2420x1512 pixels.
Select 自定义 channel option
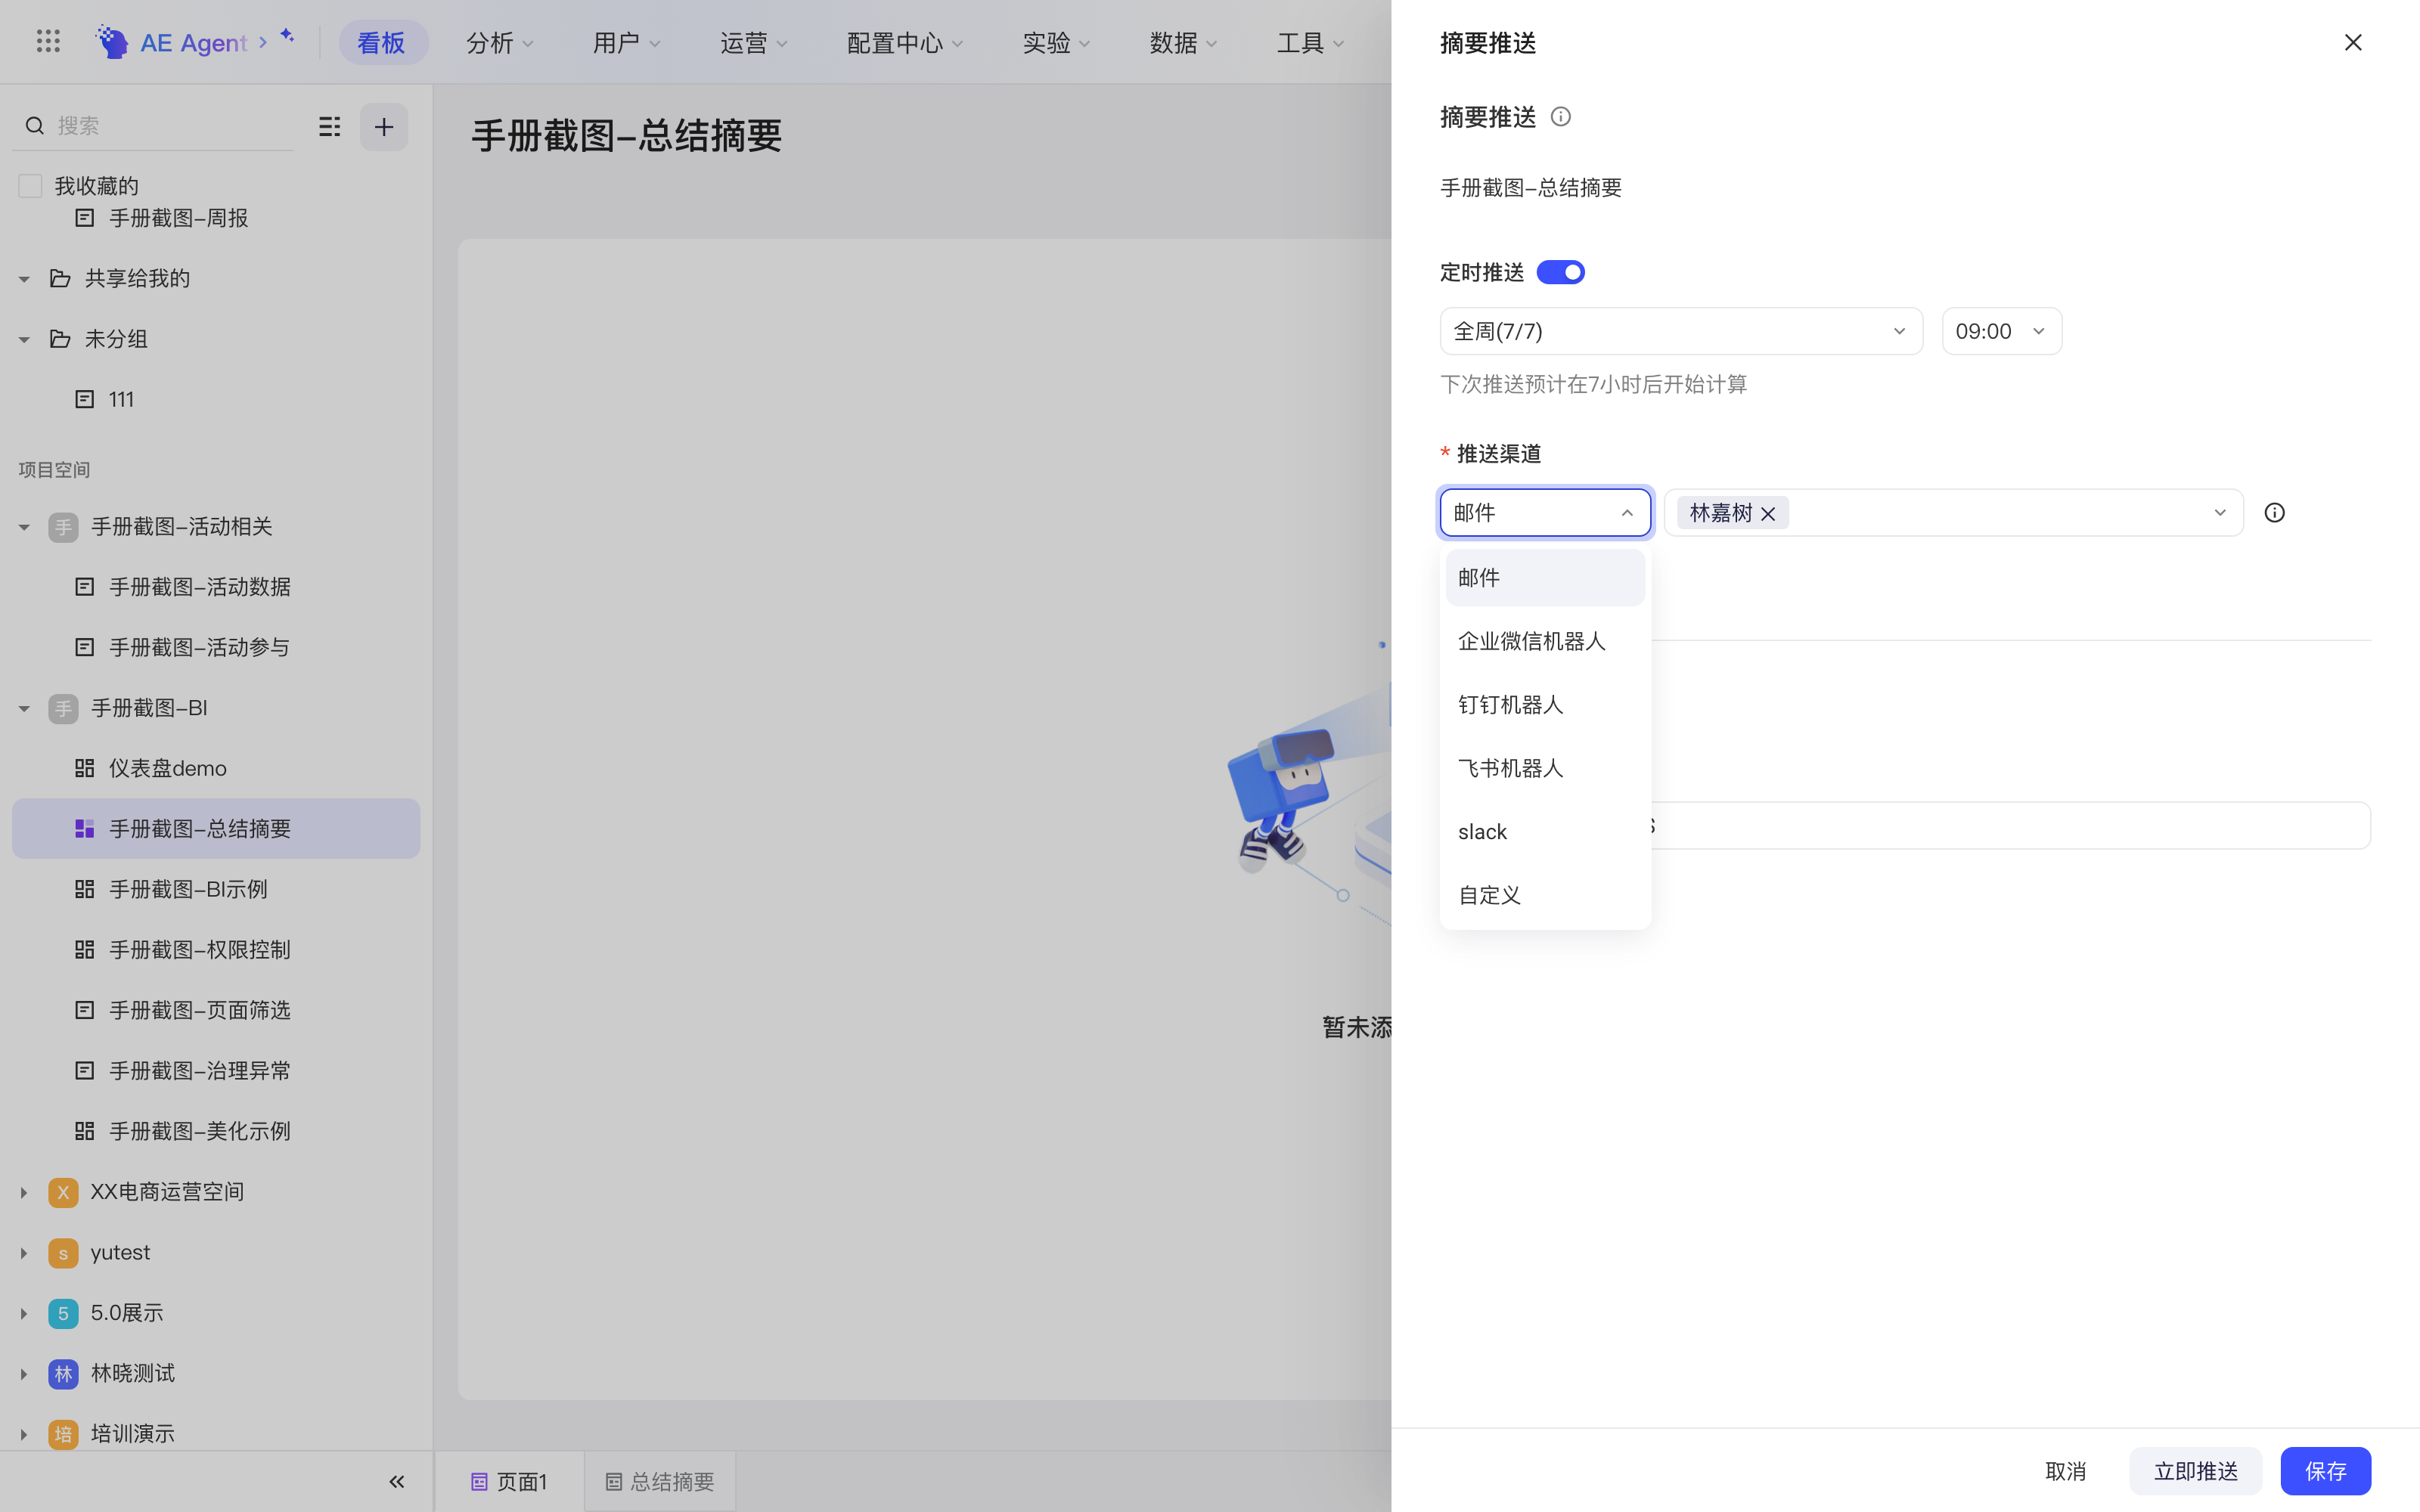click(x=1545, y=895)
